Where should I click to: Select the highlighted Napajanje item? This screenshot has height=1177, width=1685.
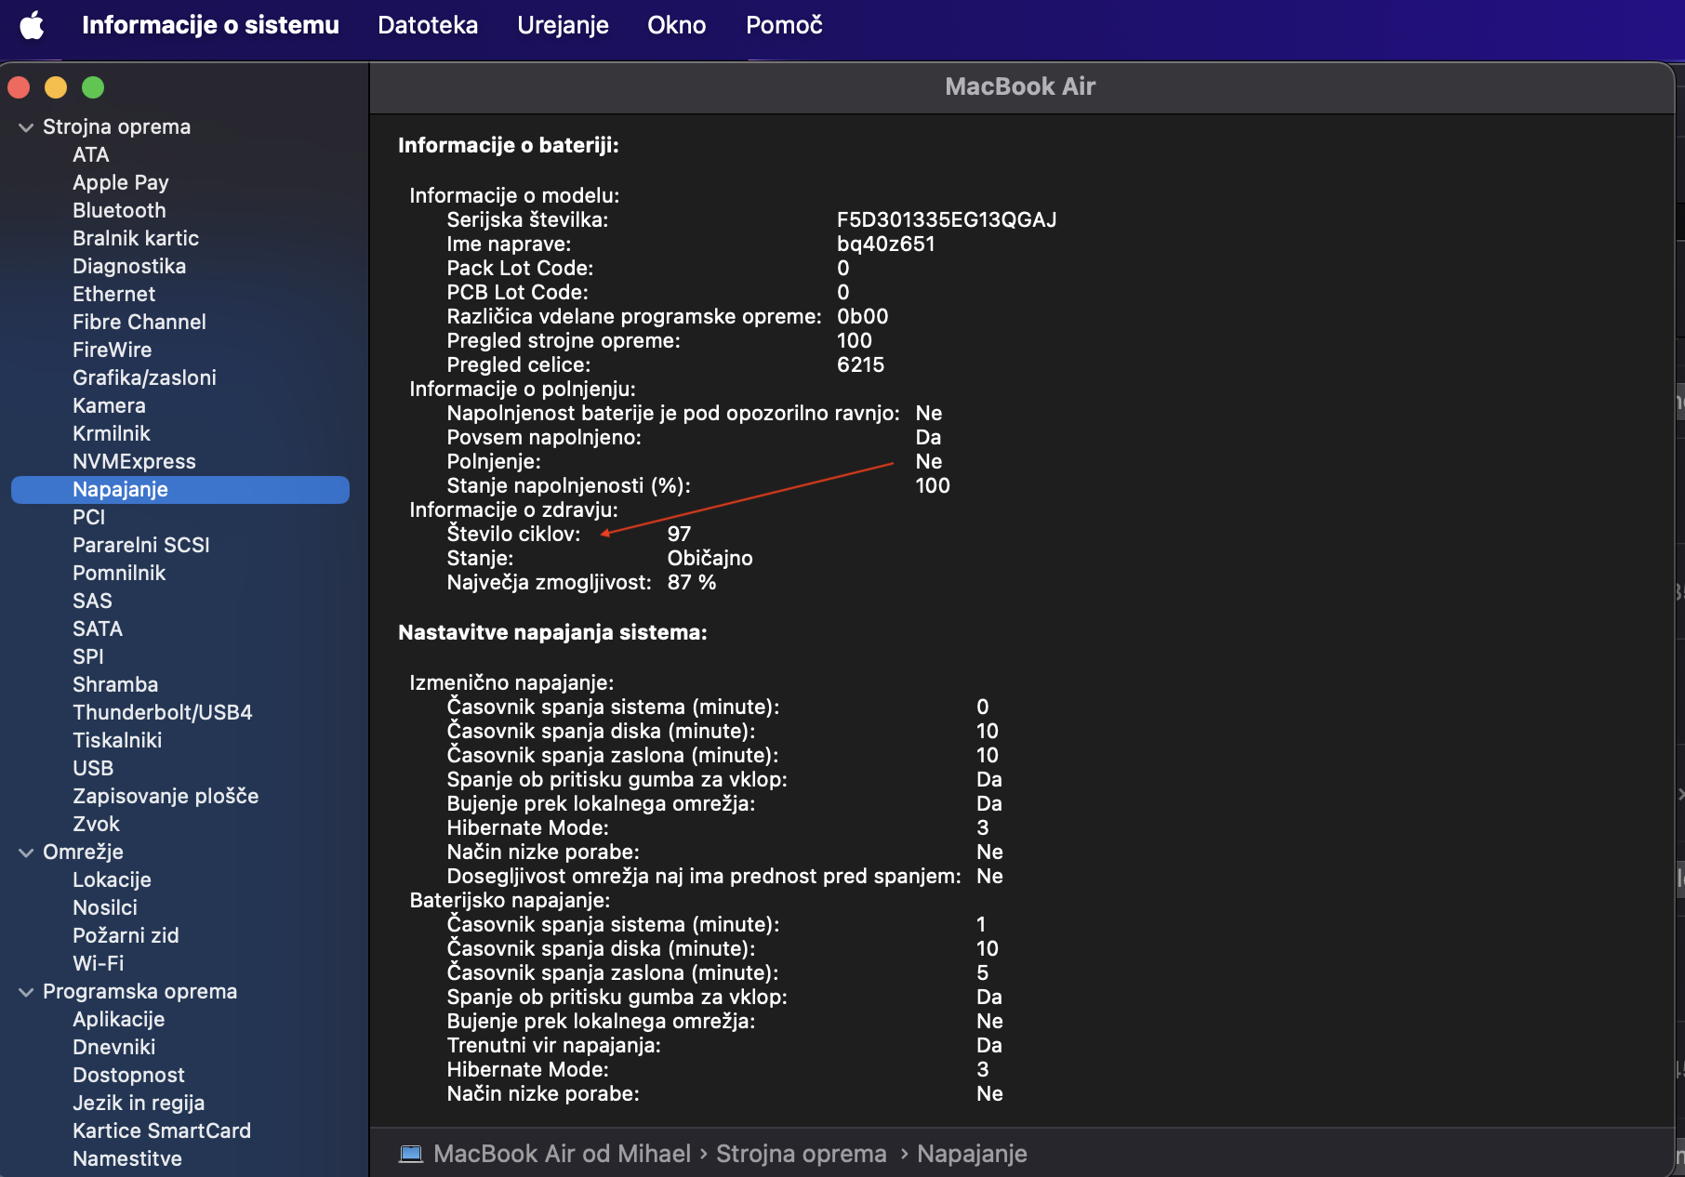pos(180,489)
